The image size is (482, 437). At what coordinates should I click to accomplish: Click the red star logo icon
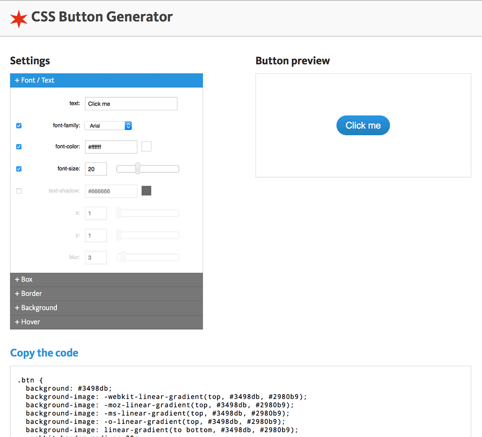(19, 18)
